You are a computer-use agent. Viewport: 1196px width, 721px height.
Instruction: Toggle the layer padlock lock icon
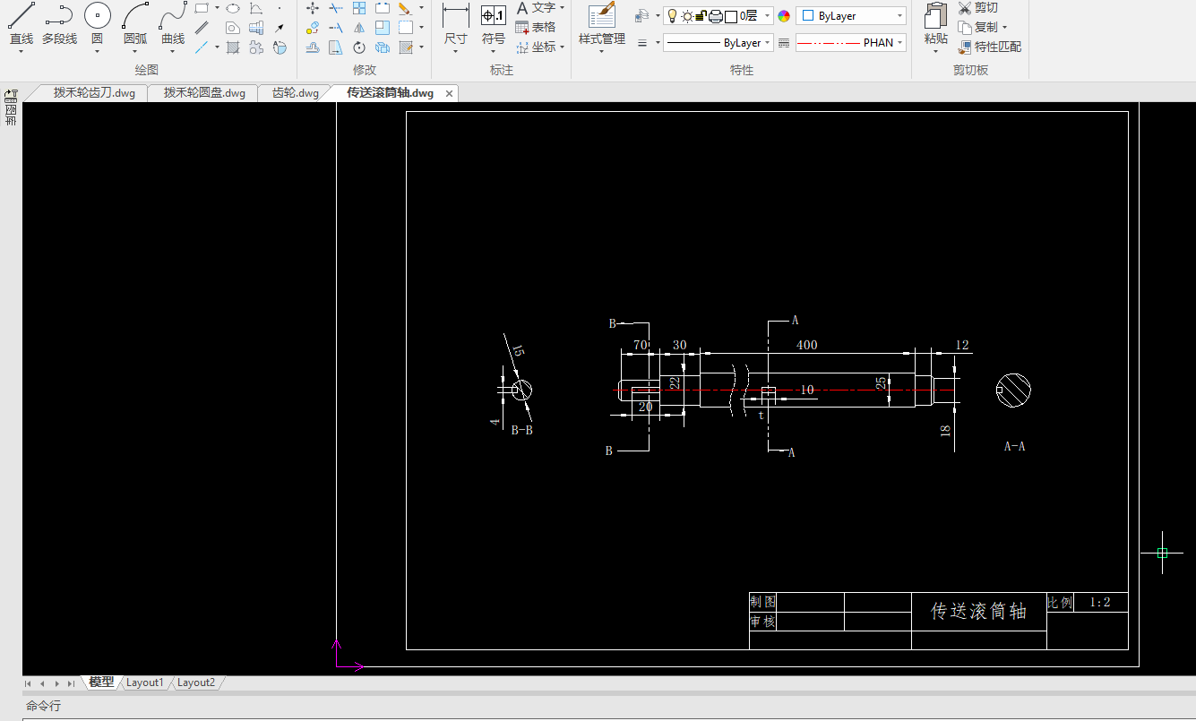(x=701, y=16)
